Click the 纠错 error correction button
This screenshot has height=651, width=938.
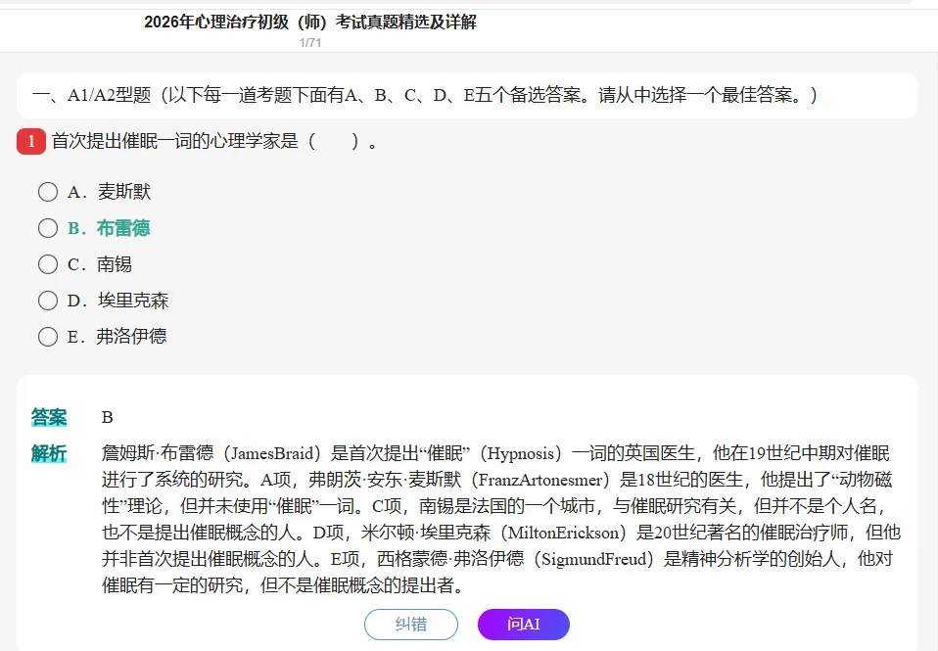point(411,624)
